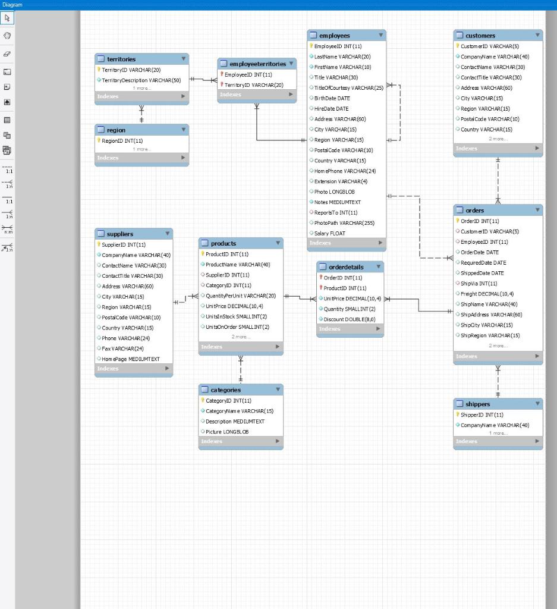Collapse the customers table columns

pyautogui.click(x=537, y=35)
